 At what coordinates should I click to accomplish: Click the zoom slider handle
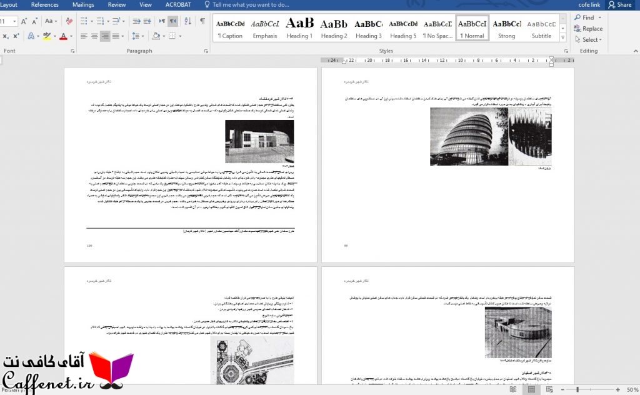click(577, 390)
